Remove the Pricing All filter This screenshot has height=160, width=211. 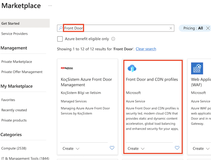coord(208,28)
